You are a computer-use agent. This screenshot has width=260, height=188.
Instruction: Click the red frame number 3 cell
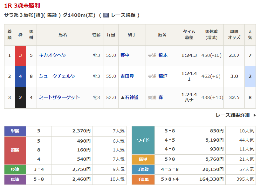tap(20, 55)
